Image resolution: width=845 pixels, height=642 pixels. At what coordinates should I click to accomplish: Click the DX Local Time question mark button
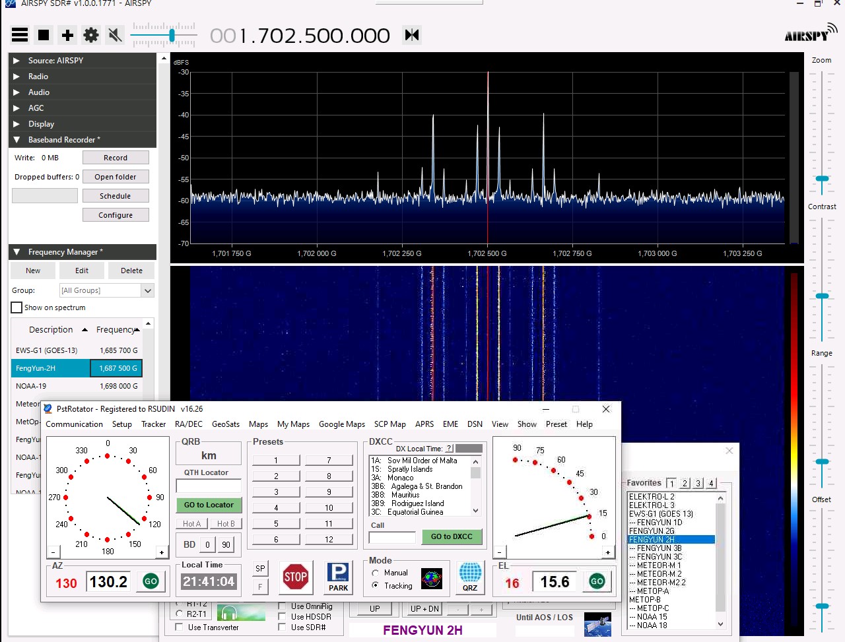[x=450, y=449]
